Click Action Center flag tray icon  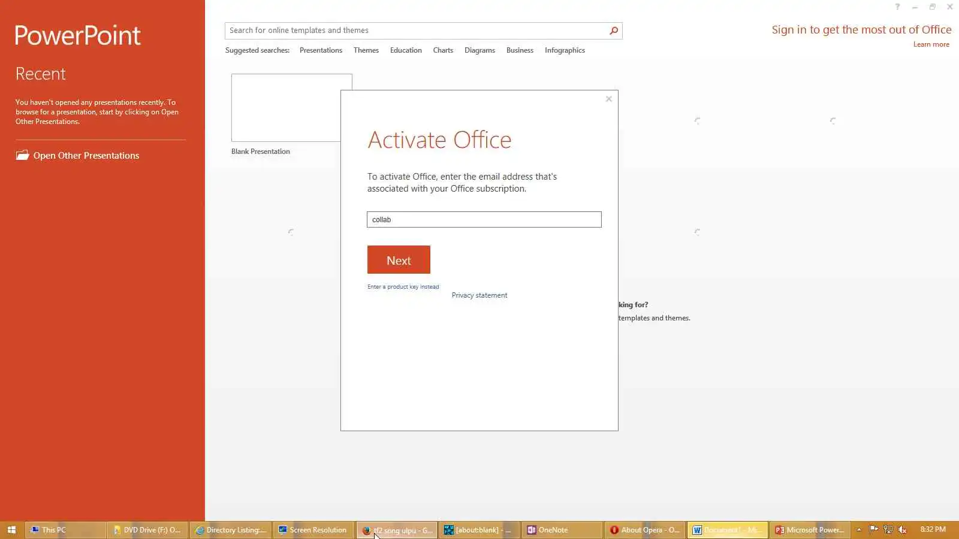[874, 529]
